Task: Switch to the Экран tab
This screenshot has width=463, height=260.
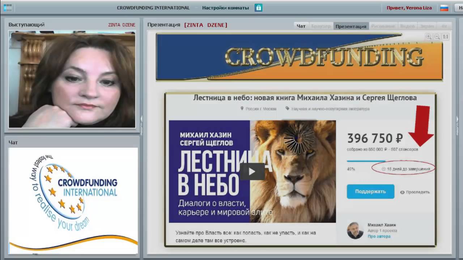Action: [x=427, y=26]
